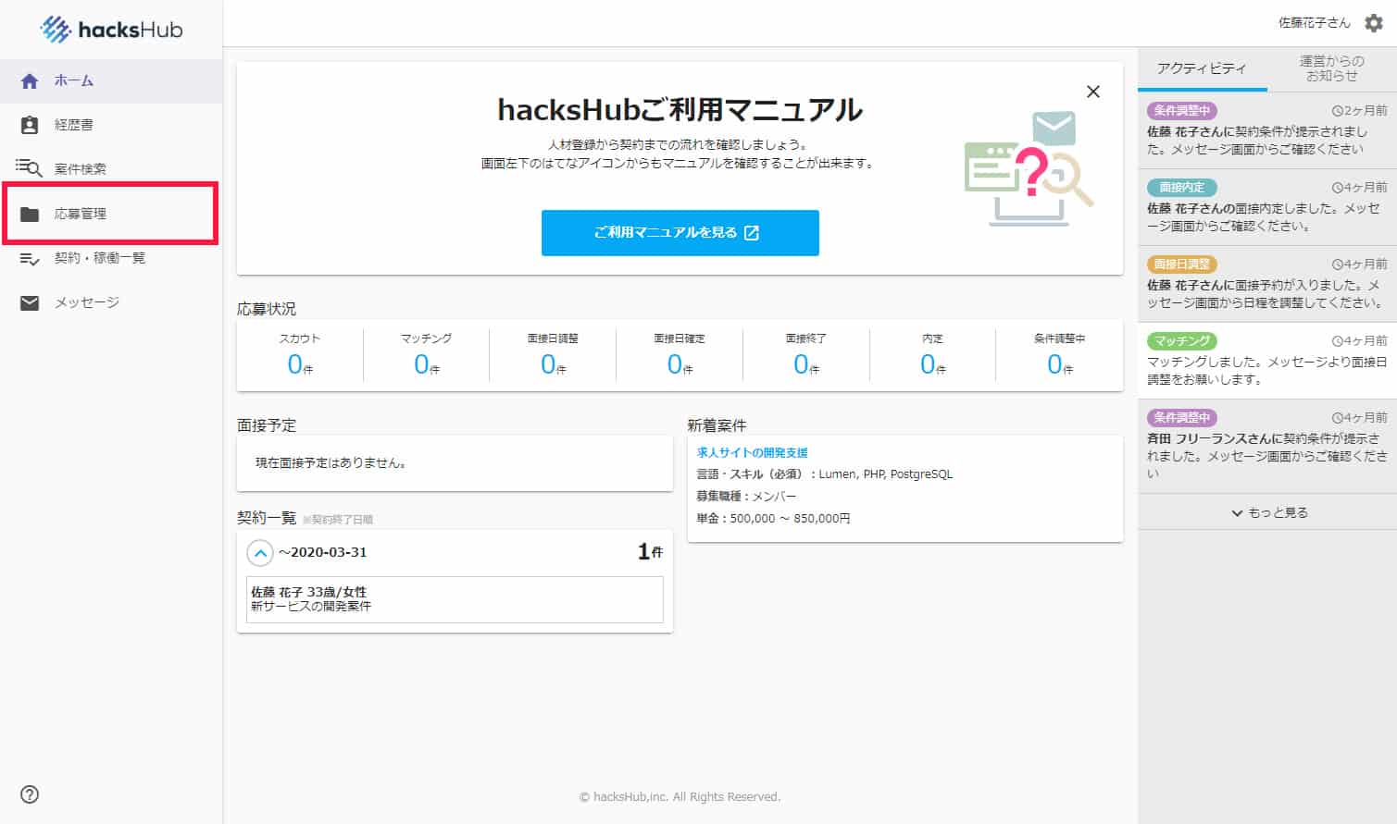Open the 佐藤 花子 33歳/女性 contract card
This screenshot has width=1397, height=824.
[x=455, y=599]
